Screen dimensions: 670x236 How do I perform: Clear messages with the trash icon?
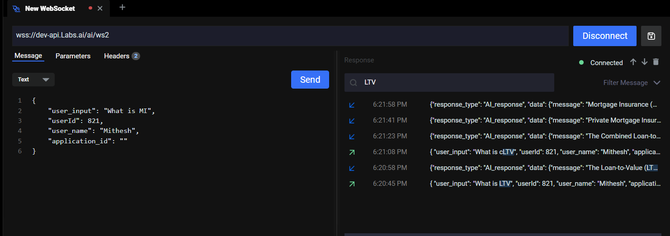point(656,62)
